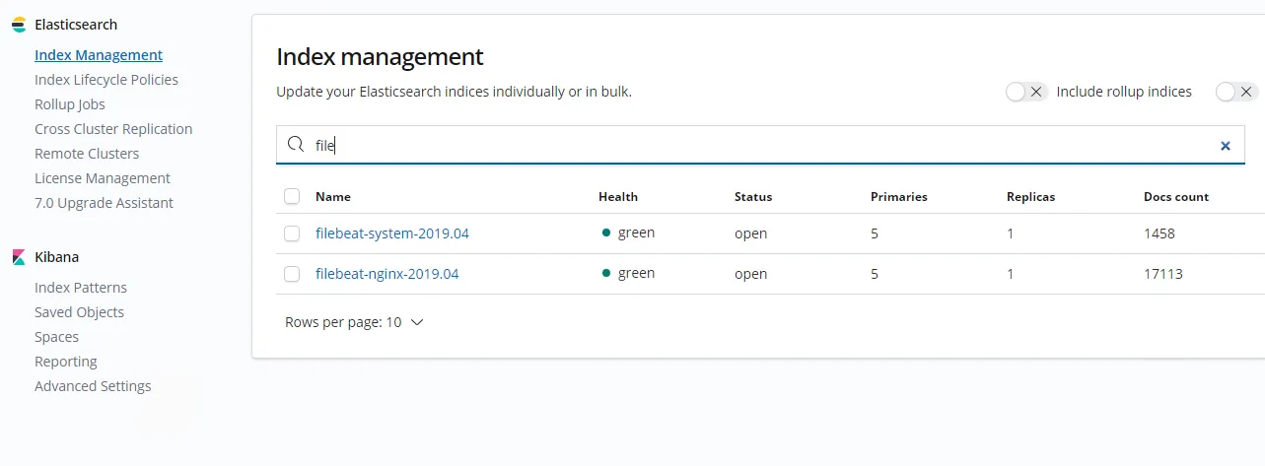Click the magnifier icon in search field
The width and height of the screenshot is (1265, 466).
[295, 145]
